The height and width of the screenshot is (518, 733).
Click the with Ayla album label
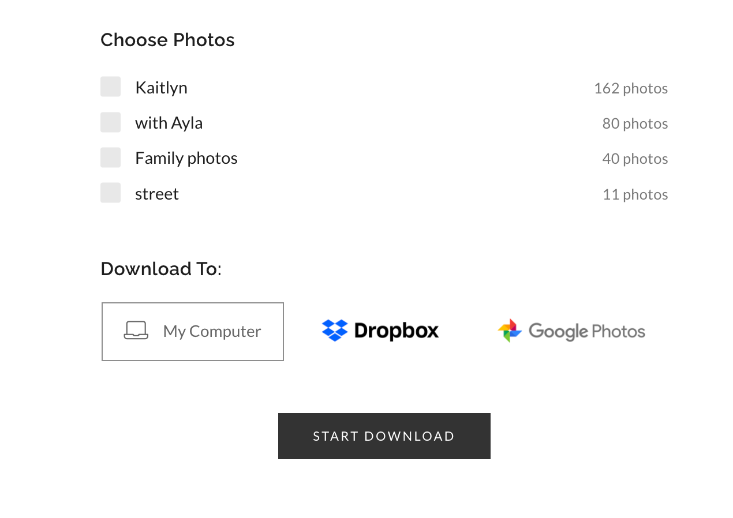point(169,123)
